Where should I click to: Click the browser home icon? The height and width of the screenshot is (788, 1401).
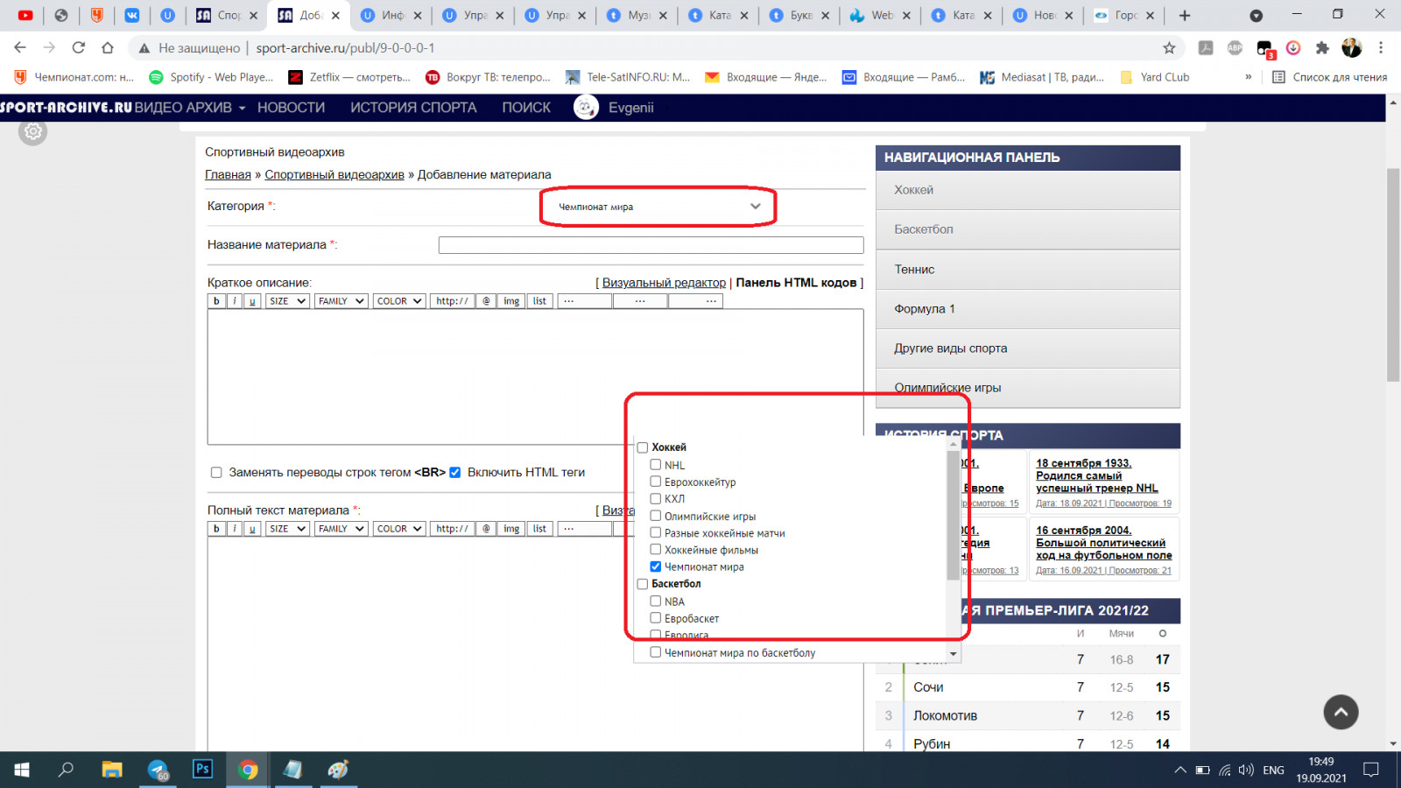pos(108,48)
